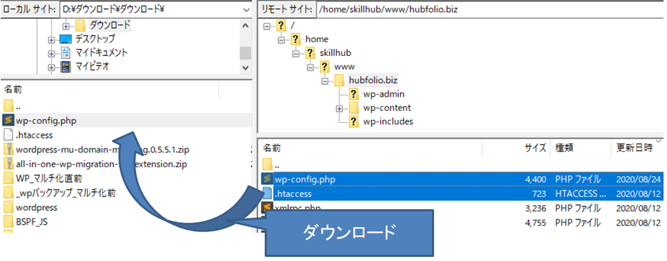Select remote parent folder '..' row
This screenshot has width=667, height=261.
(x=461, y=164)
